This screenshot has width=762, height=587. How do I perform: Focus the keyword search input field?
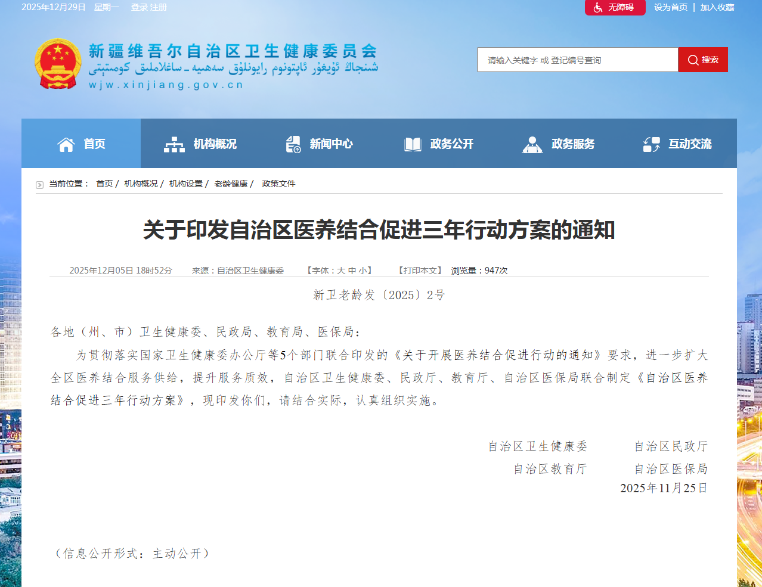[577, 60]
